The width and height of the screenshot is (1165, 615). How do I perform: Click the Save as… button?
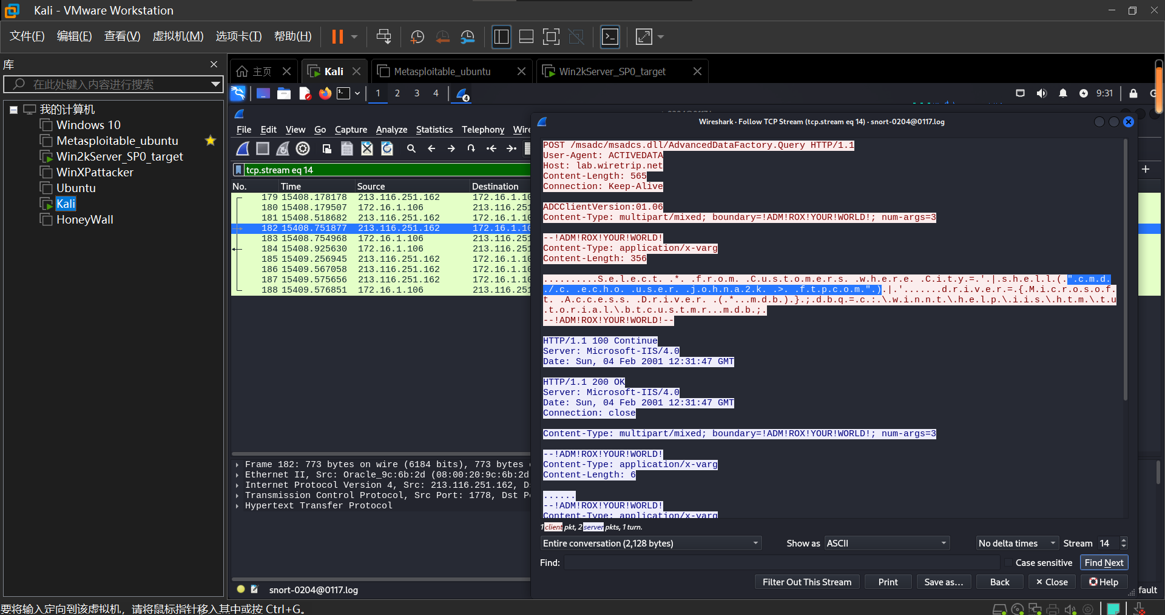pyautogui.click(x=943, y=582)
